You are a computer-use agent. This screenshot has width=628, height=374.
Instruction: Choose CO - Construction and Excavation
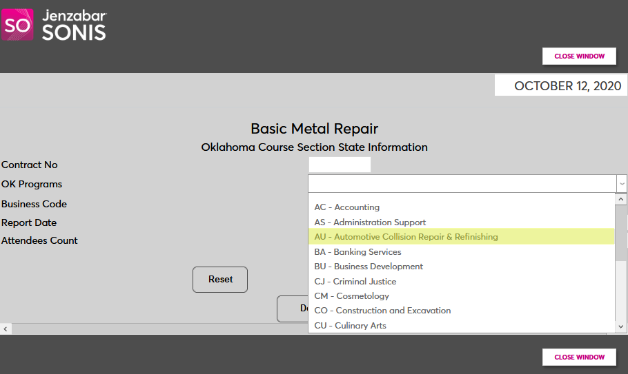pos(382,311)
